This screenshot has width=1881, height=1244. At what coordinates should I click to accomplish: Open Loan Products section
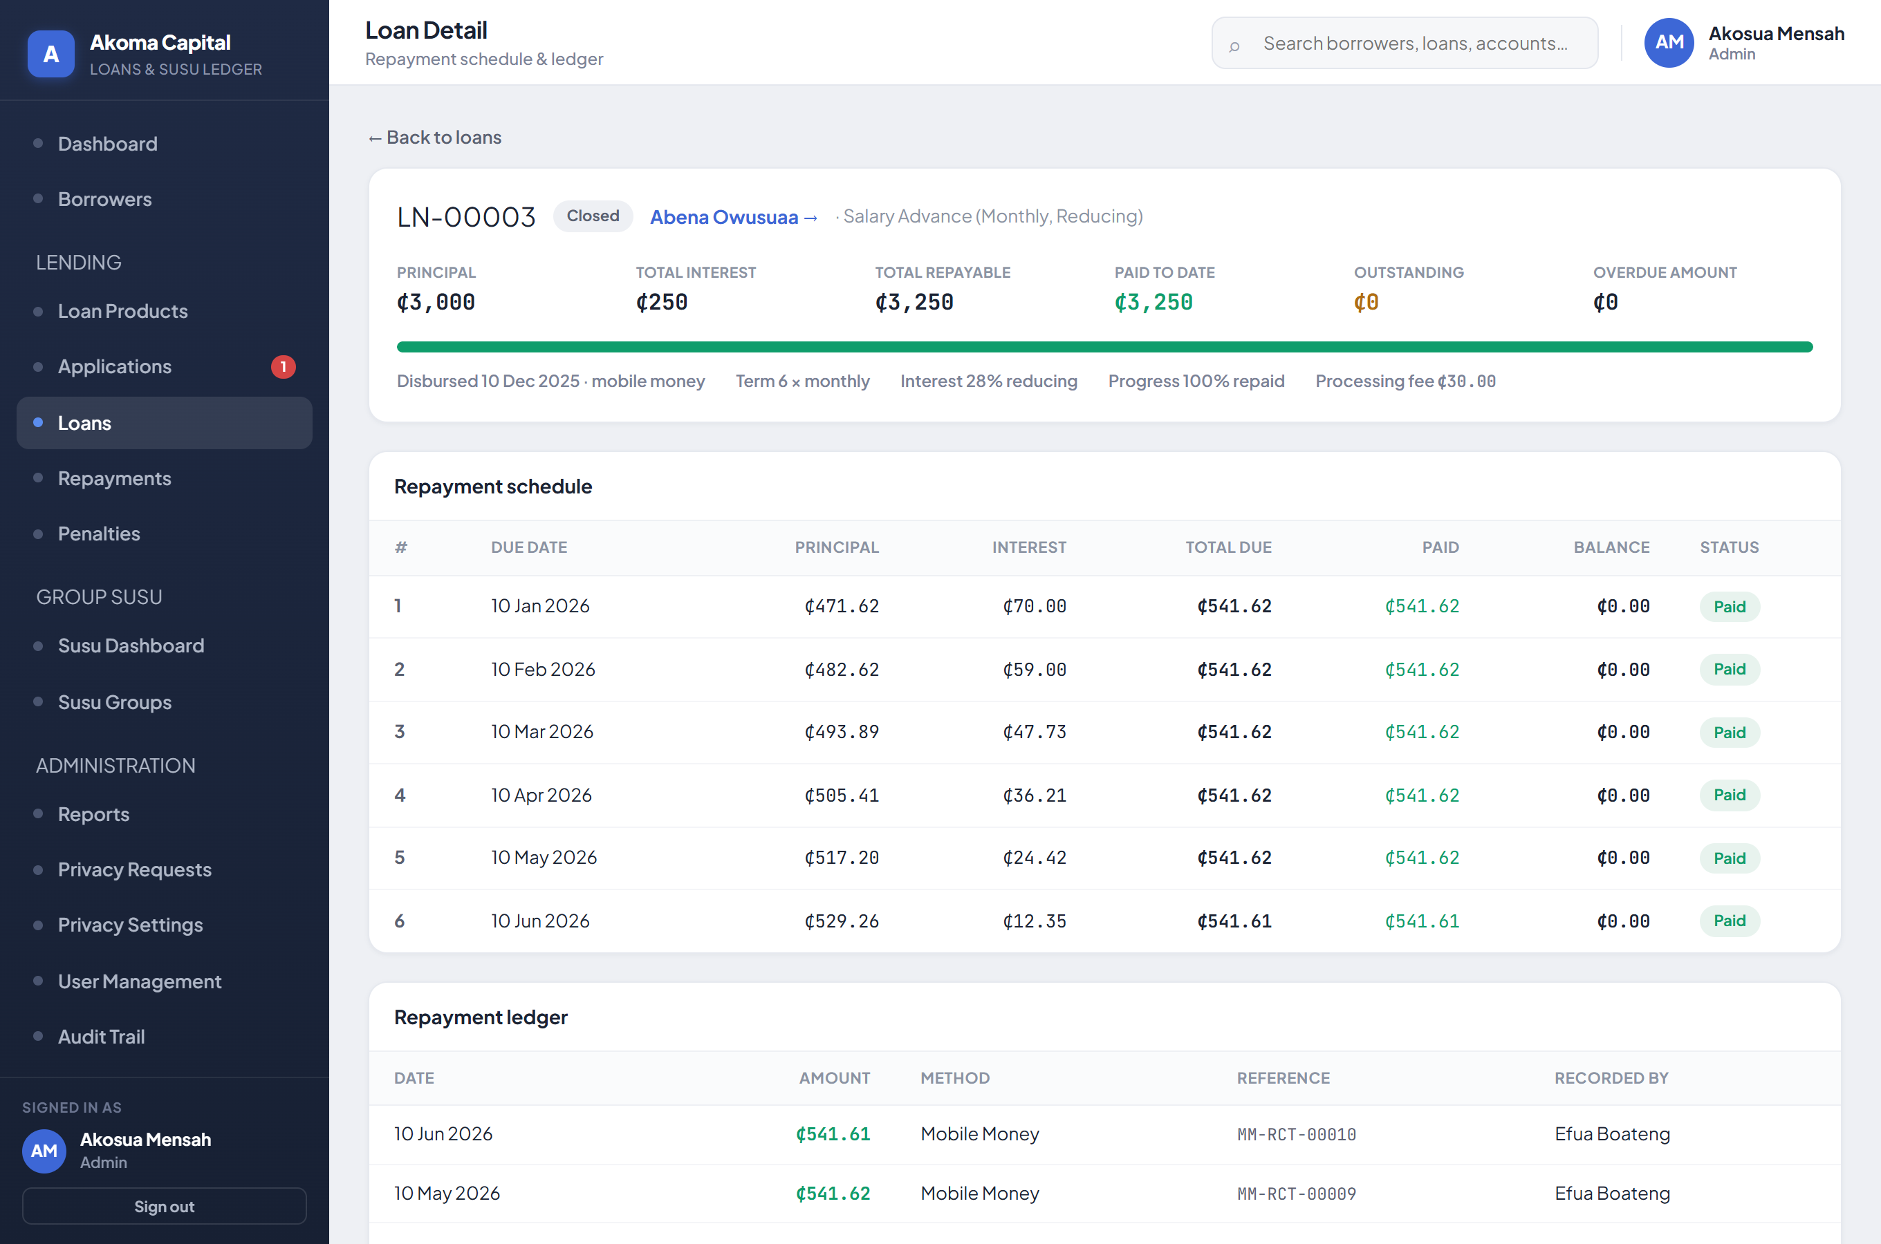[165, 311]
